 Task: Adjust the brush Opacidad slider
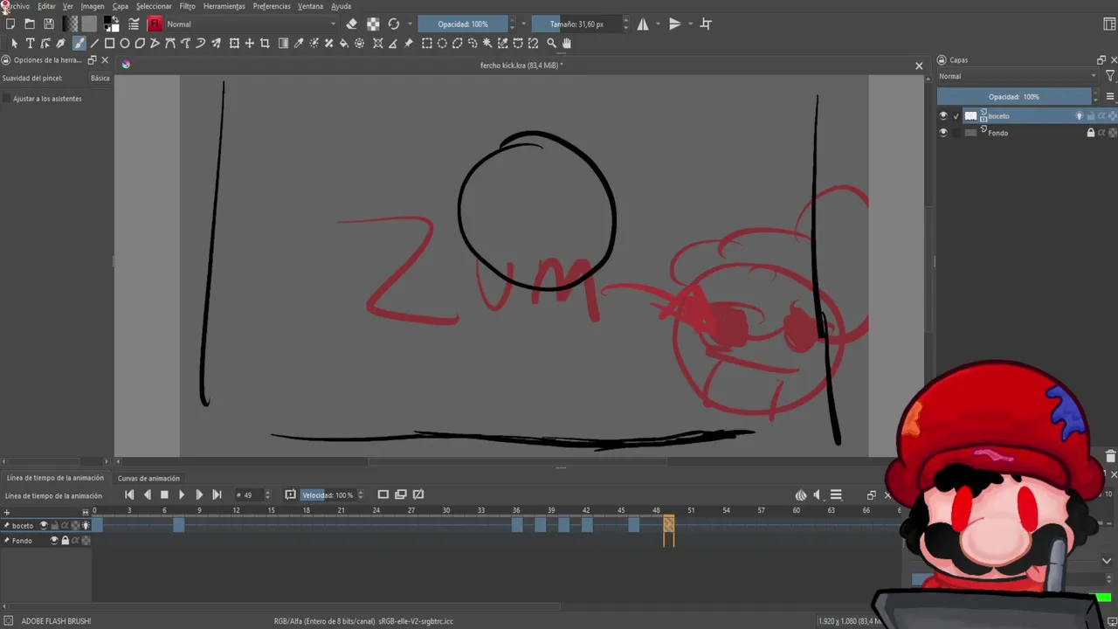463,24
